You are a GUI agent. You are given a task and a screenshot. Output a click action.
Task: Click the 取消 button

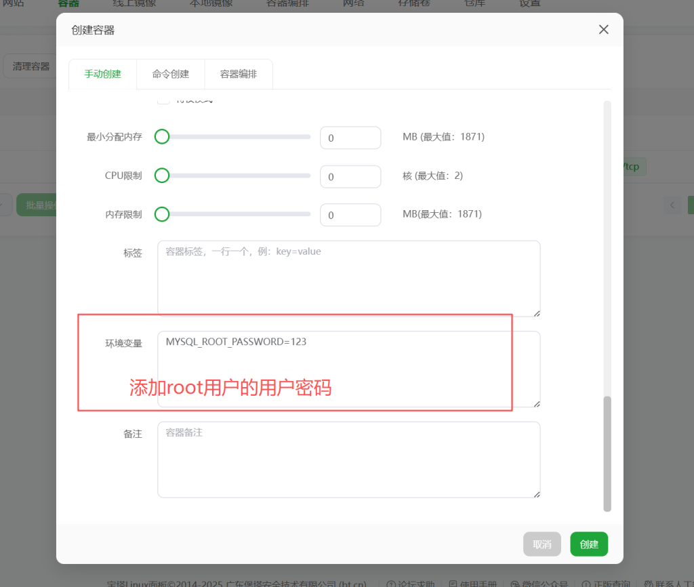(x=542, y=544)
